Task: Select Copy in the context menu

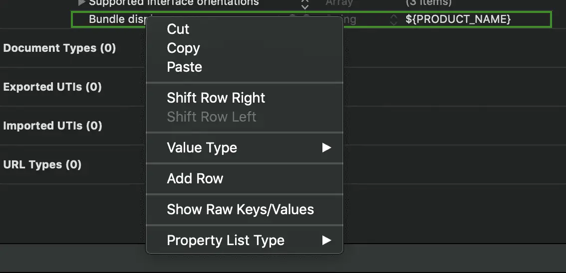Action: pyautogui.click(x=183, y=48)
